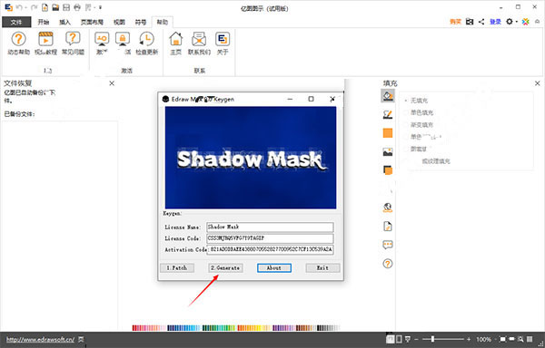Open the picture icon in side panel

388,152
